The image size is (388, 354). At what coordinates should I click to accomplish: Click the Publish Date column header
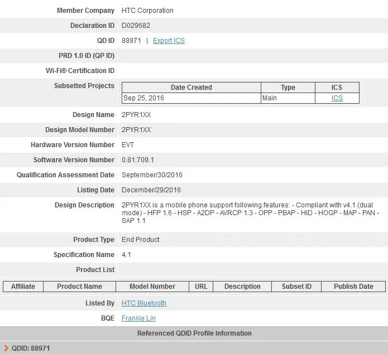[x=353, y=287]
